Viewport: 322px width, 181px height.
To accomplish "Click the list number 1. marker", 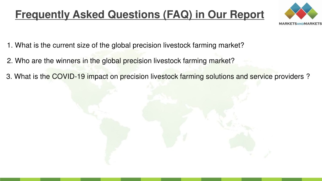I will pyautogui.click(x=10, y=45).
